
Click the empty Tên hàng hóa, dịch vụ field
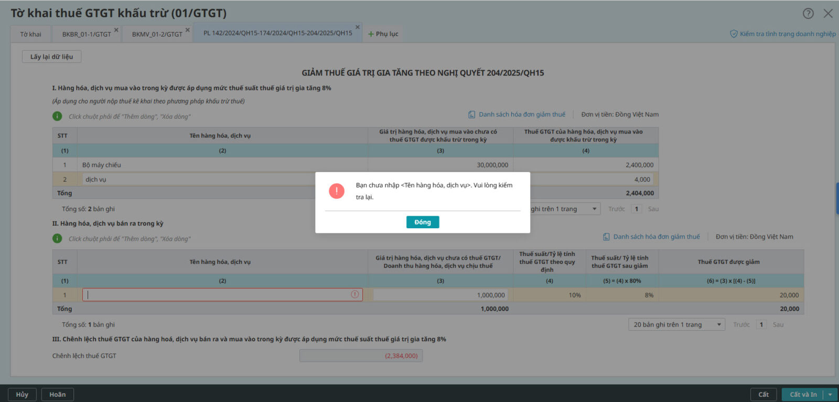click(222, 295)
